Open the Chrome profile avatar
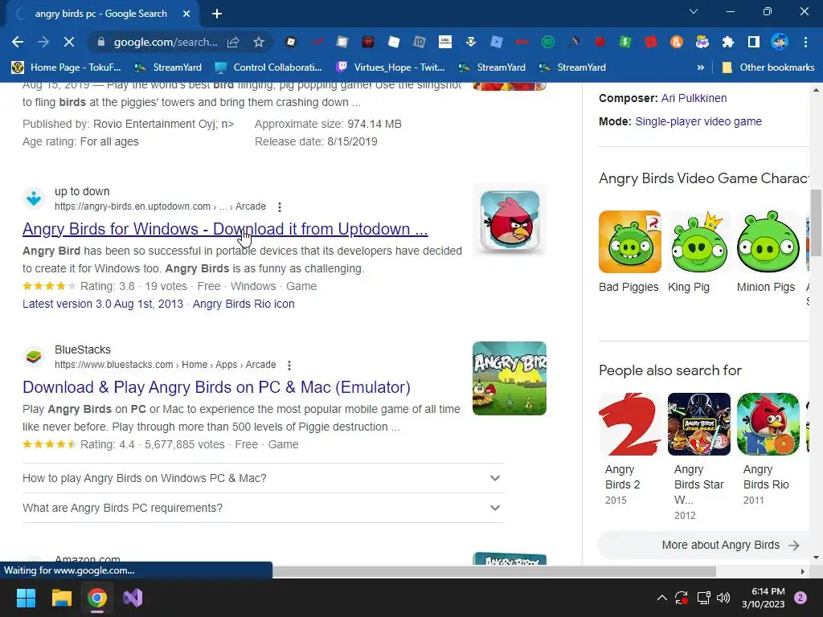823x617 pixels. pos(780,42)
